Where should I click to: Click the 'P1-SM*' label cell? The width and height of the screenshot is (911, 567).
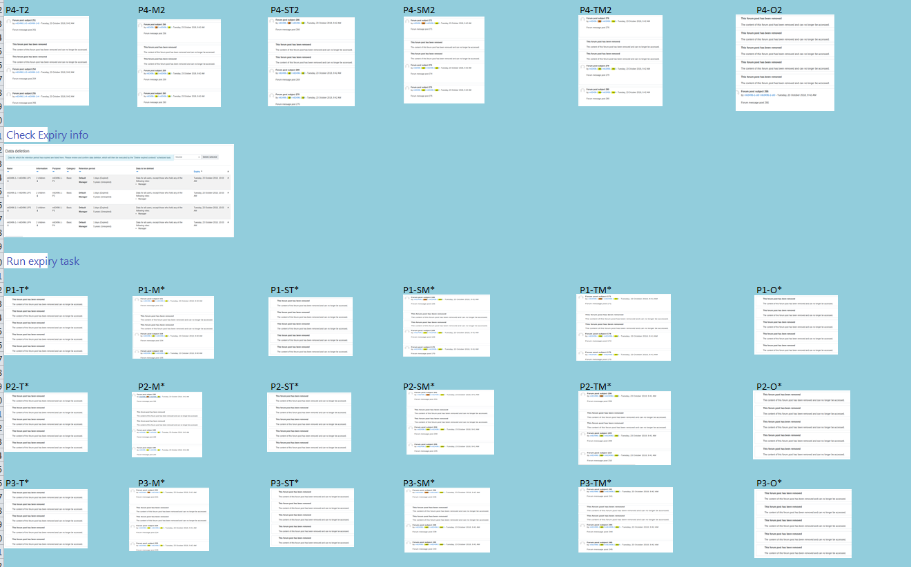420,290
